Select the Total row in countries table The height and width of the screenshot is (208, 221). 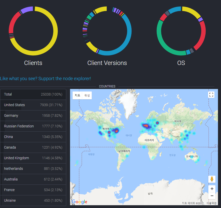tap(33, 94)
